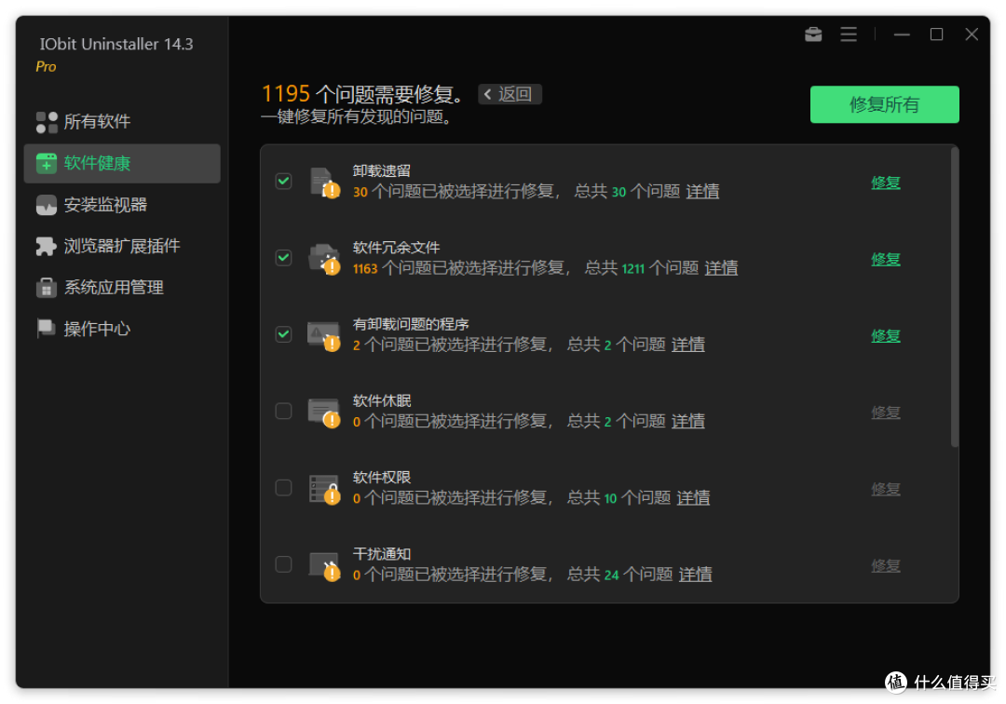Image resolution: width=1006 pixels, height=704 pixels.
Task: Click the 一键修复所有发现的问题 subtitle
Action: click(x=357, y=116)
